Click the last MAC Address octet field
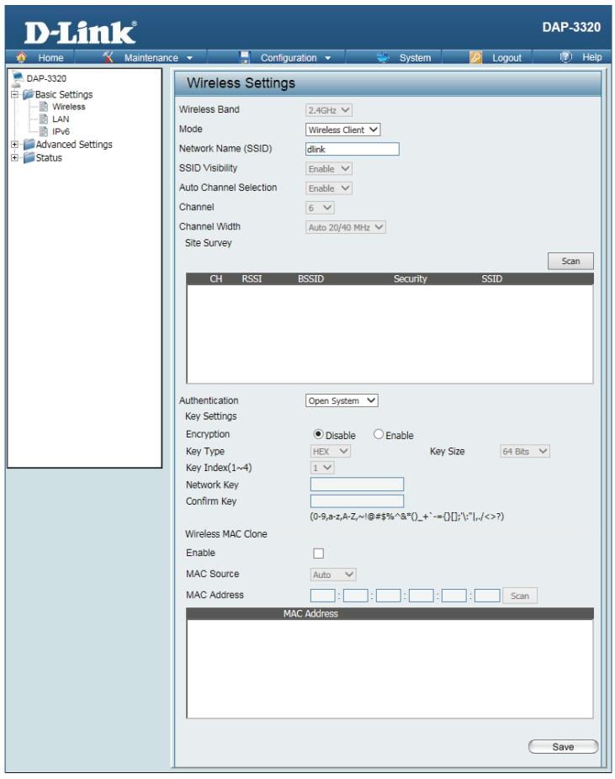The height and width of the screenshot is (779, 615). (x=487, y=595)
